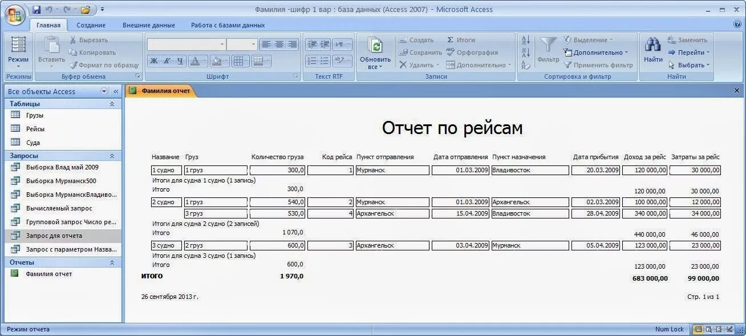Click the Создать new record command
Viewport: 746px width, 336px height.
pos(416,40)
